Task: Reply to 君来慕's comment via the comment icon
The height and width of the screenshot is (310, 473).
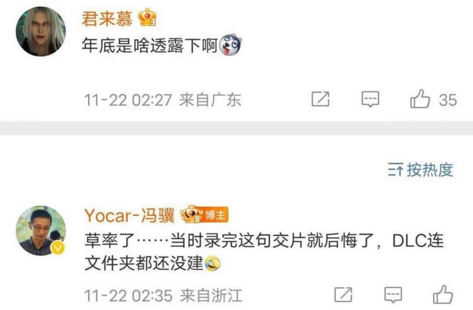Action: coord(370,99)
